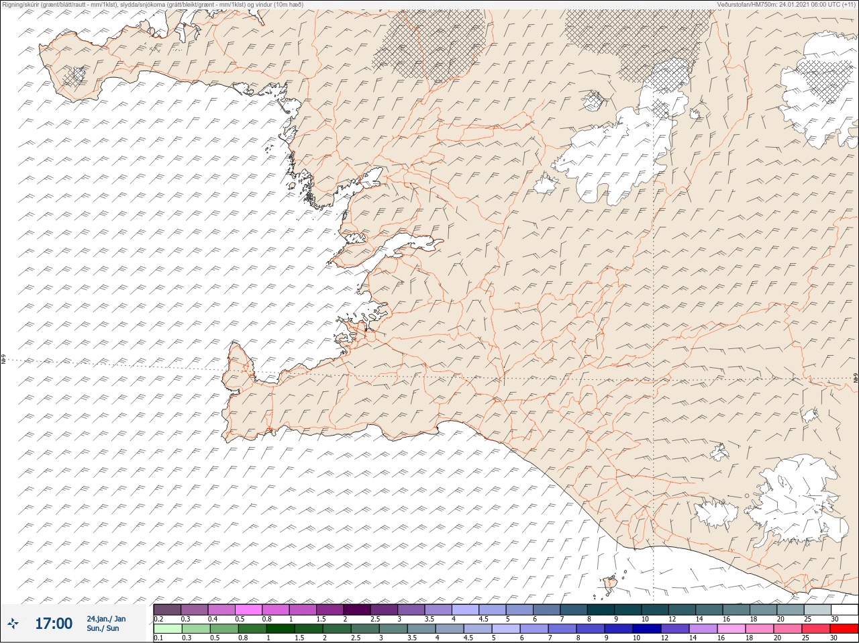Image resolution: width=859 pixels, height=643 pixels.
Task: Click the large white glacier southwest of the hatched area
Action: tap(614, 154)
